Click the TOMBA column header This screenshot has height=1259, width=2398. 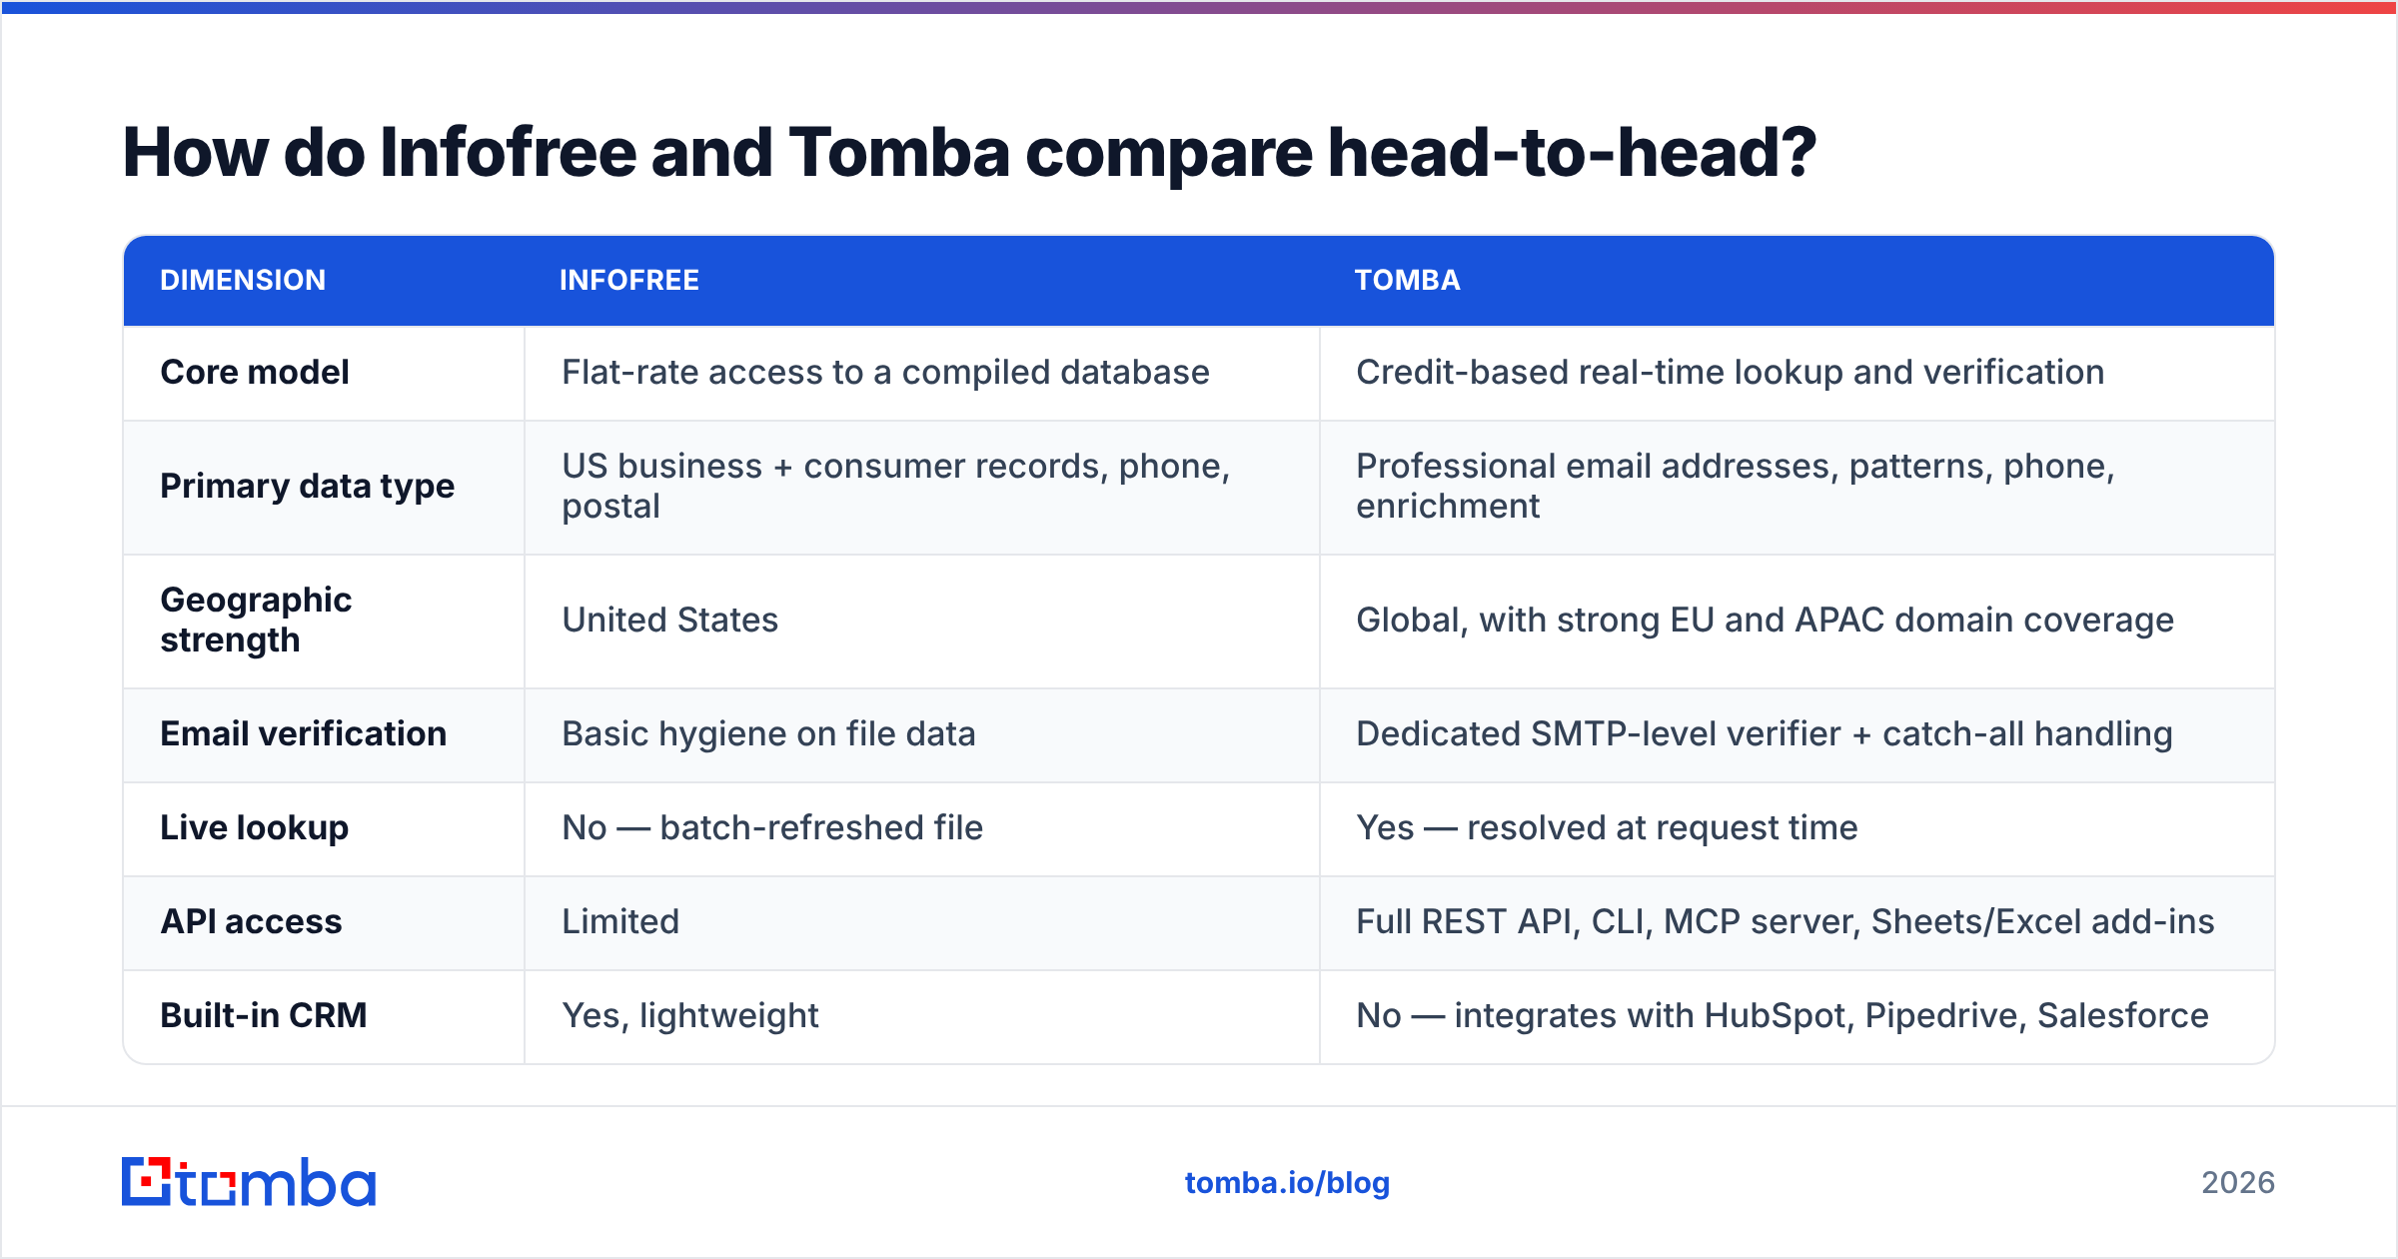point(1407,280)
